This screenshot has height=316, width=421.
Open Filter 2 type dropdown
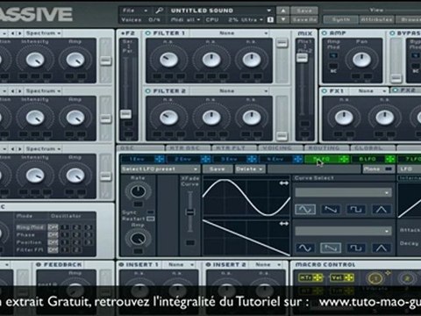228,91
